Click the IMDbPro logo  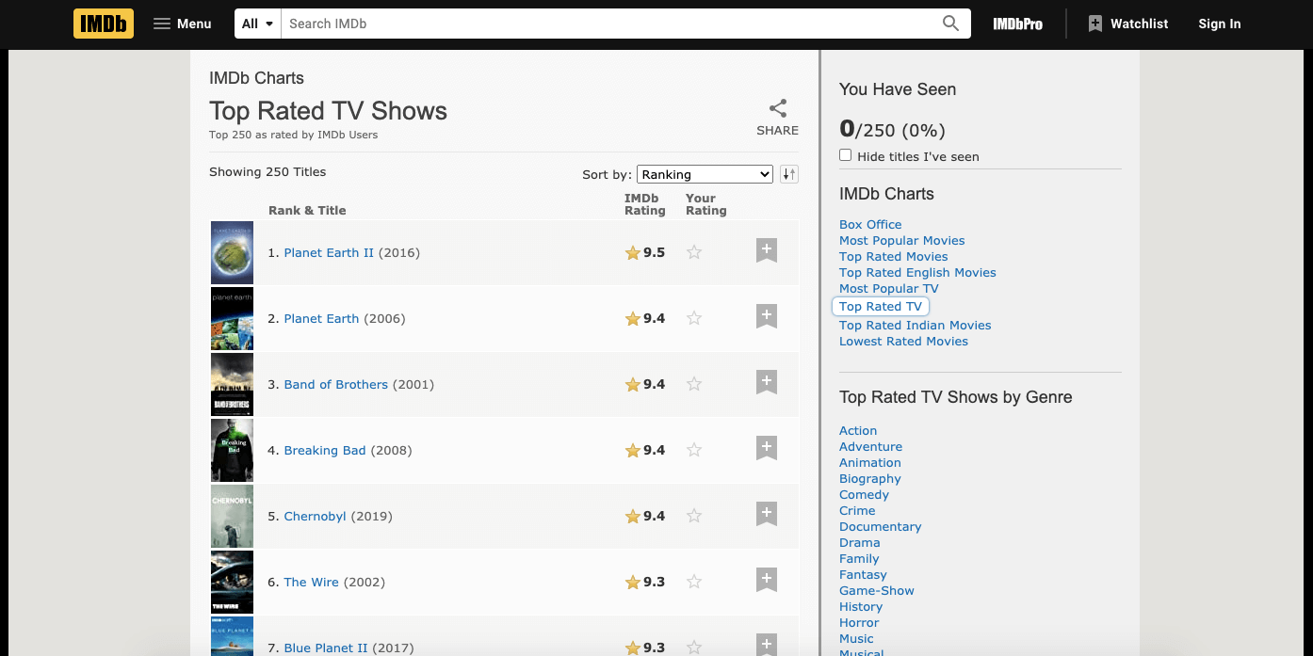pos(1017,24)
